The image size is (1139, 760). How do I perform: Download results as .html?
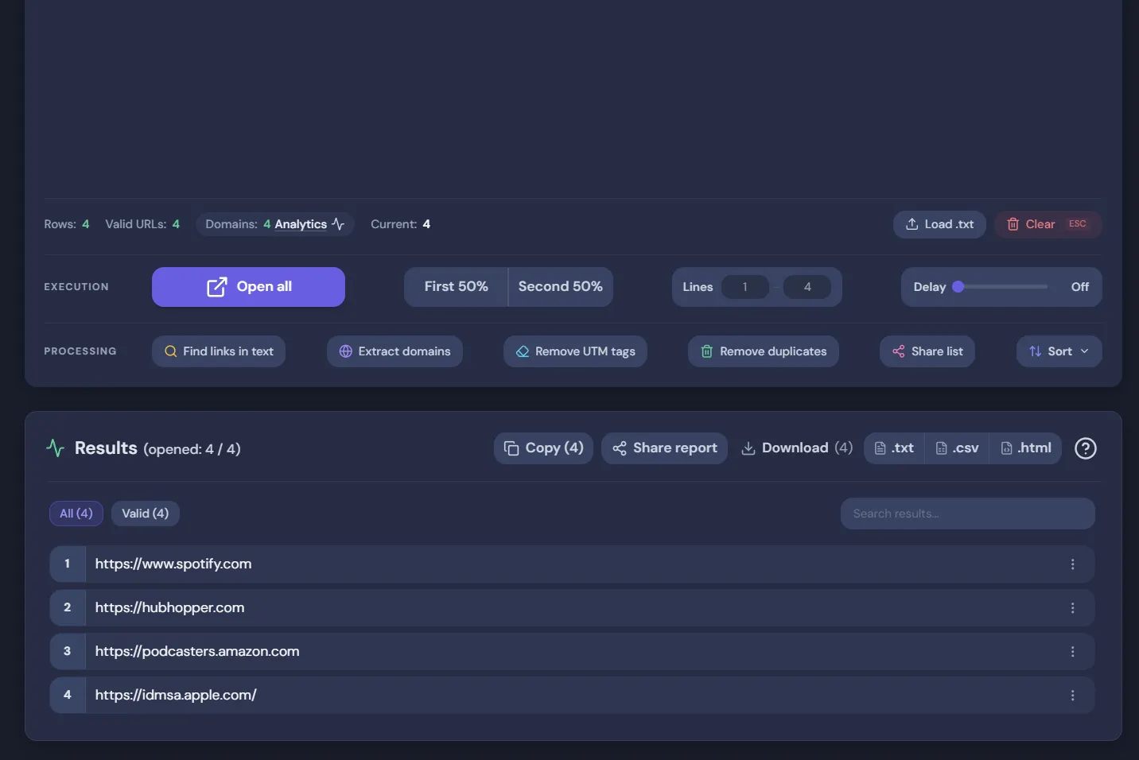1026,448
